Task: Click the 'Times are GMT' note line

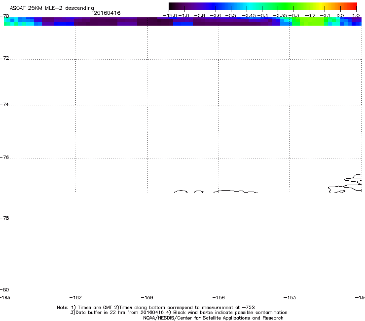Action: click(156, 308)
